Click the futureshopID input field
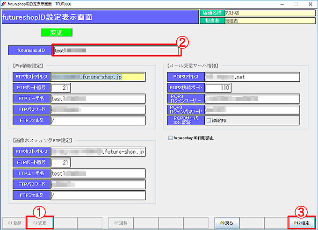 (116, 50)
